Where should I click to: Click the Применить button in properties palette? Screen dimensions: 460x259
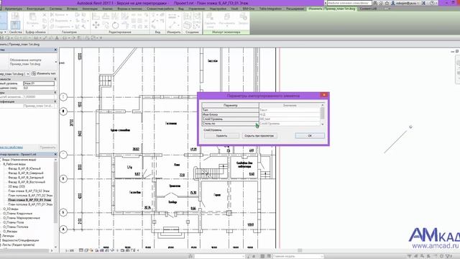pos(47,147)
